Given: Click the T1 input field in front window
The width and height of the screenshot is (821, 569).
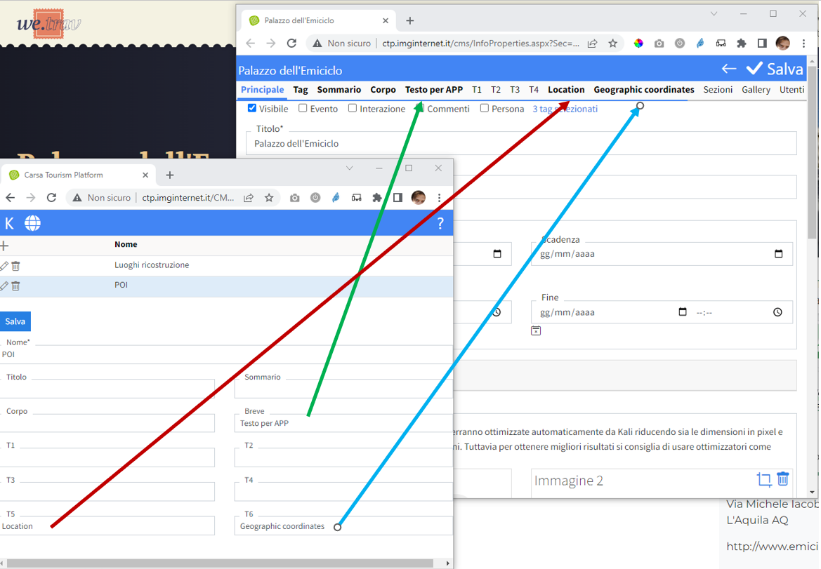Looking at the screenshot, I should click(107, 457).
